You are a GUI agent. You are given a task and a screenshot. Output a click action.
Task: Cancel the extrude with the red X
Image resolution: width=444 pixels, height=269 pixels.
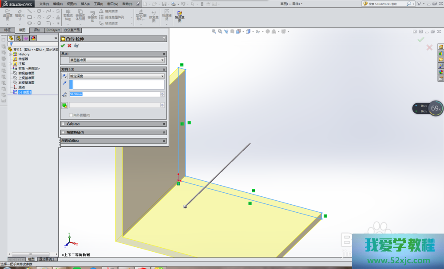[69, 46]
